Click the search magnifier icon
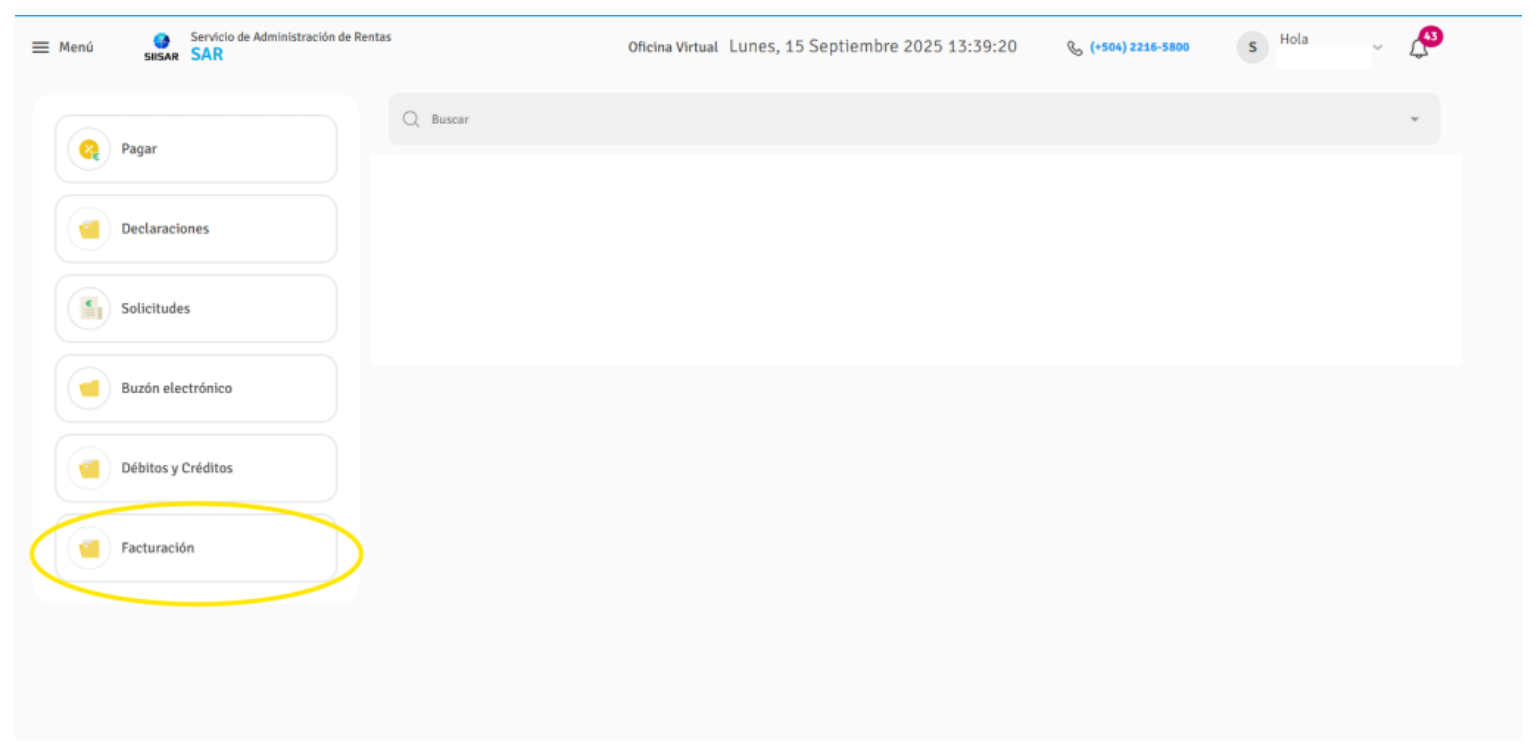The height and width of the screenshot is (755, 1537). pyautogui.click(x=410, y=119)
